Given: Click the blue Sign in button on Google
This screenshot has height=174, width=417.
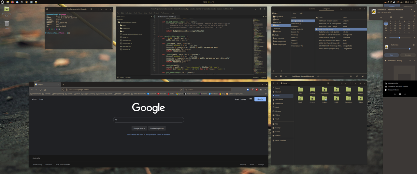Looking at the screenshot, I should tap(260, 99).
